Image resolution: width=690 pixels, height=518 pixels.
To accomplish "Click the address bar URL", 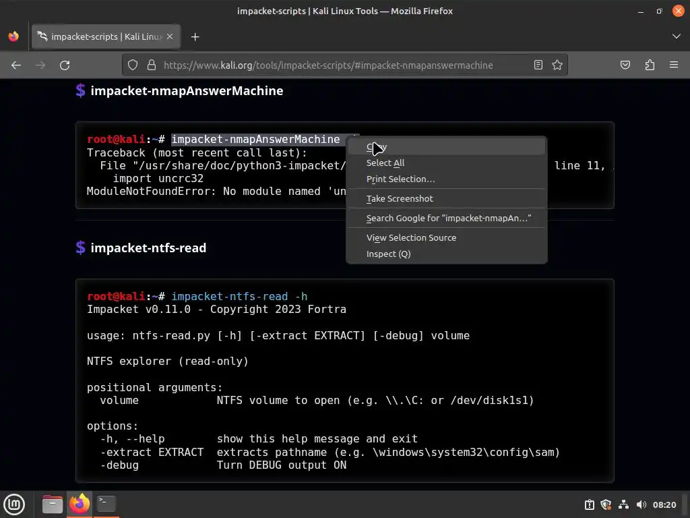I will [328, 65].
